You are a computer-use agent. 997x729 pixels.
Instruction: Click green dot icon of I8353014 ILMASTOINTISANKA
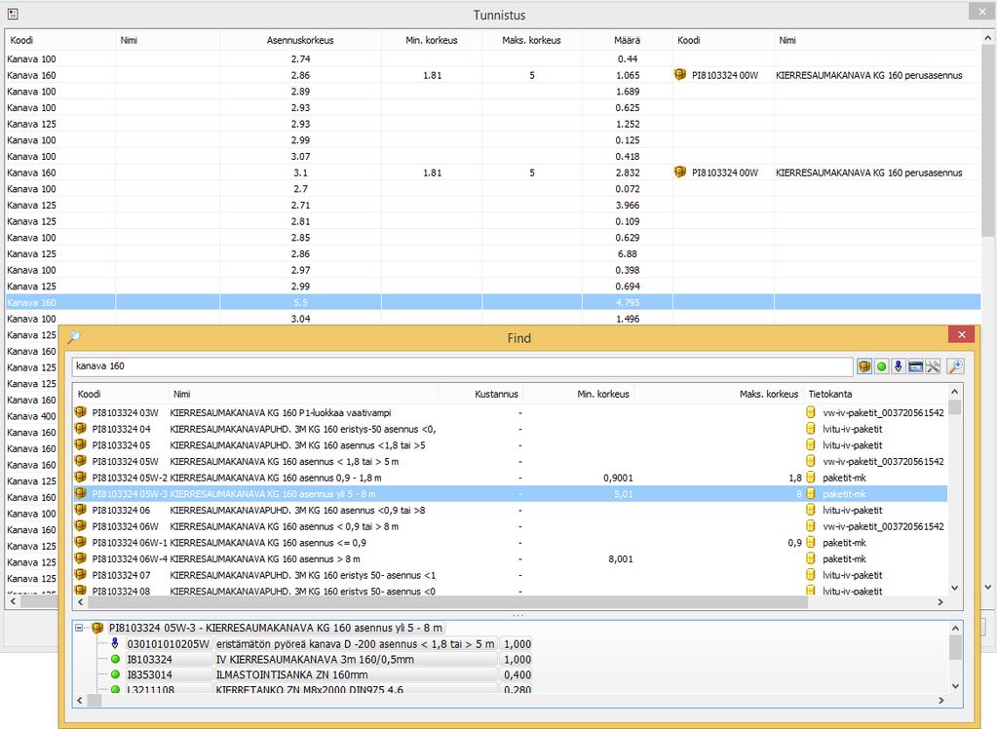(x=115, y=674)
